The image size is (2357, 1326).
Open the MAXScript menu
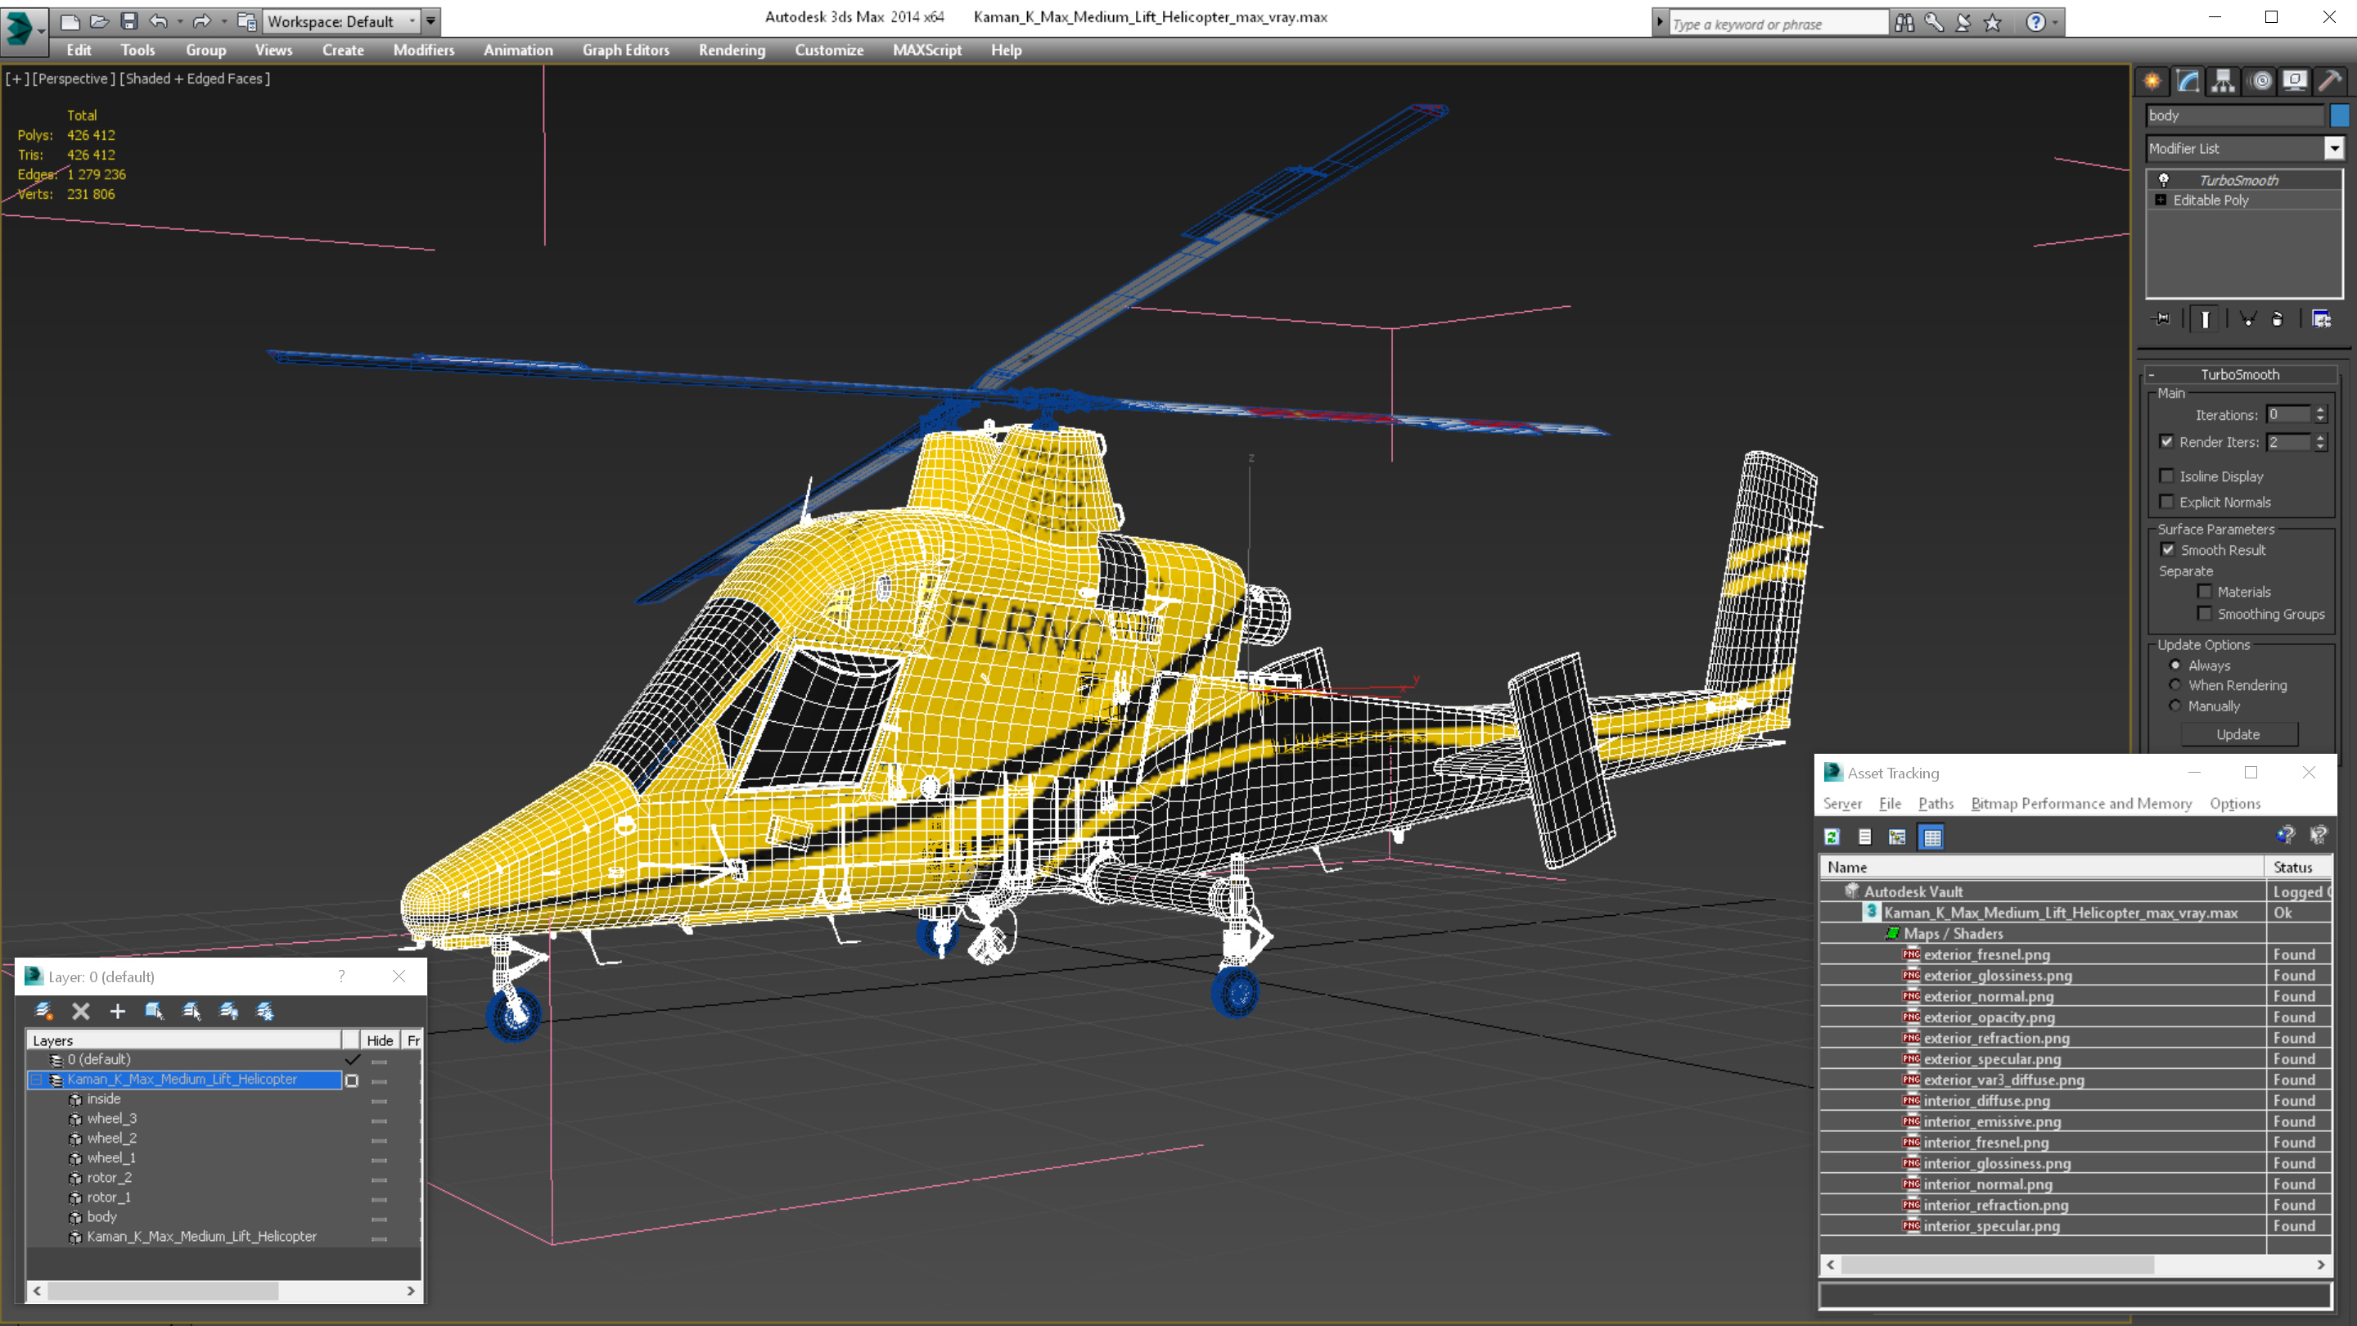928,50
